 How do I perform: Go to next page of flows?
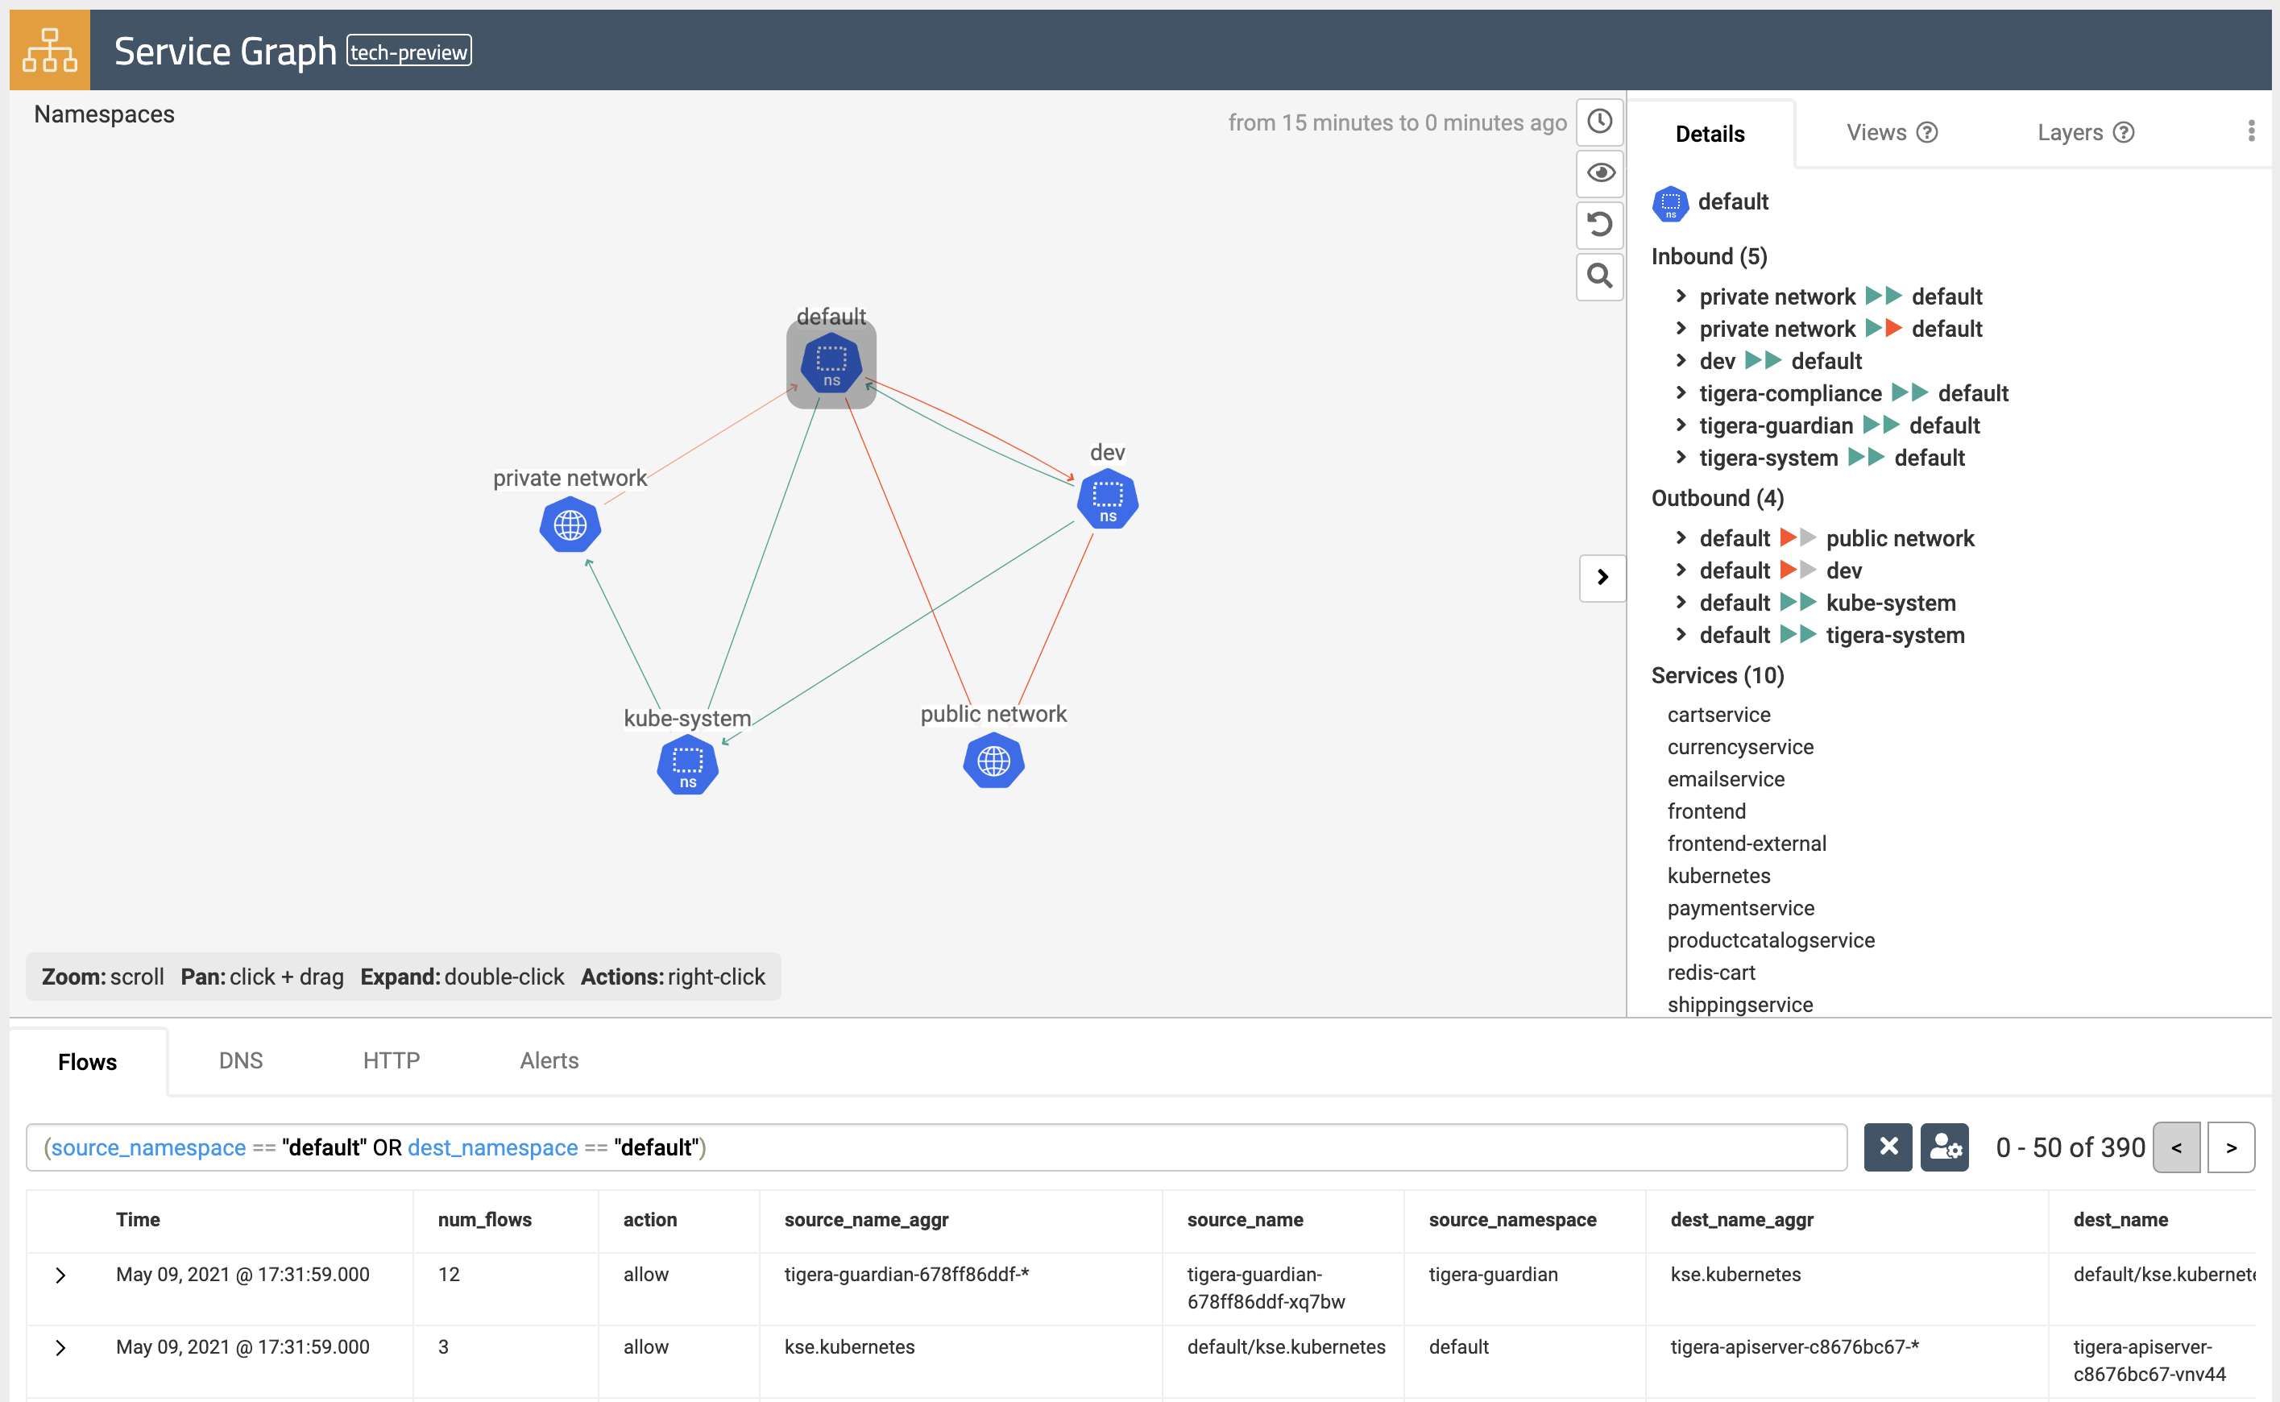click(x=2230, y=1147)
